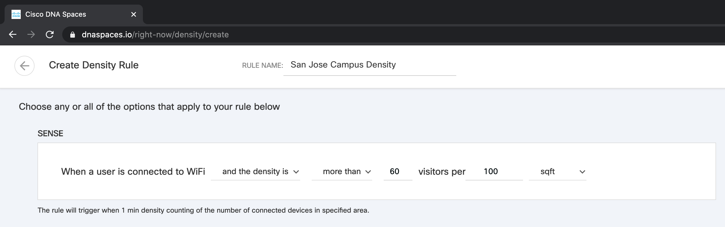Viewport: 725px width, 227px height.
Task: Click the padlock site security icon
Action: coord(73,35)
